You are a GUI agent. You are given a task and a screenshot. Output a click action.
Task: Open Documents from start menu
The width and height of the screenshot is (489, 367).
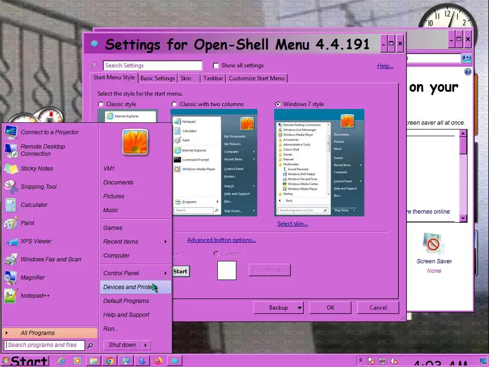coord(118,182)
